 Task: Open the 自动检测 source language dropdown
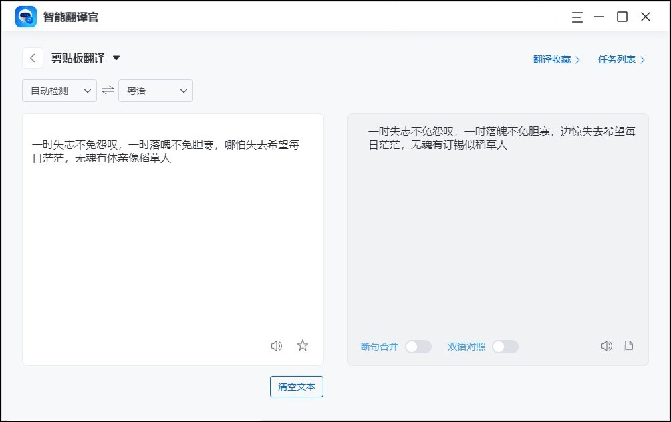(x=59, y=90)
